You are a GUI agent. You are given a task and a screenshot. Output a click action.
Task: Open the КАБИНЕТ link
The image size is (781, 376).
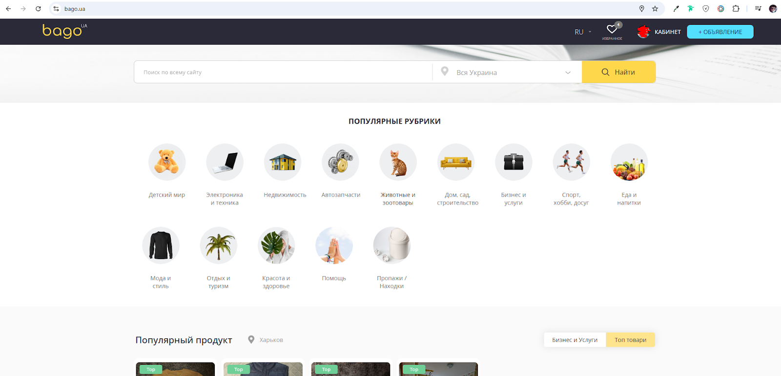point(668,32)
